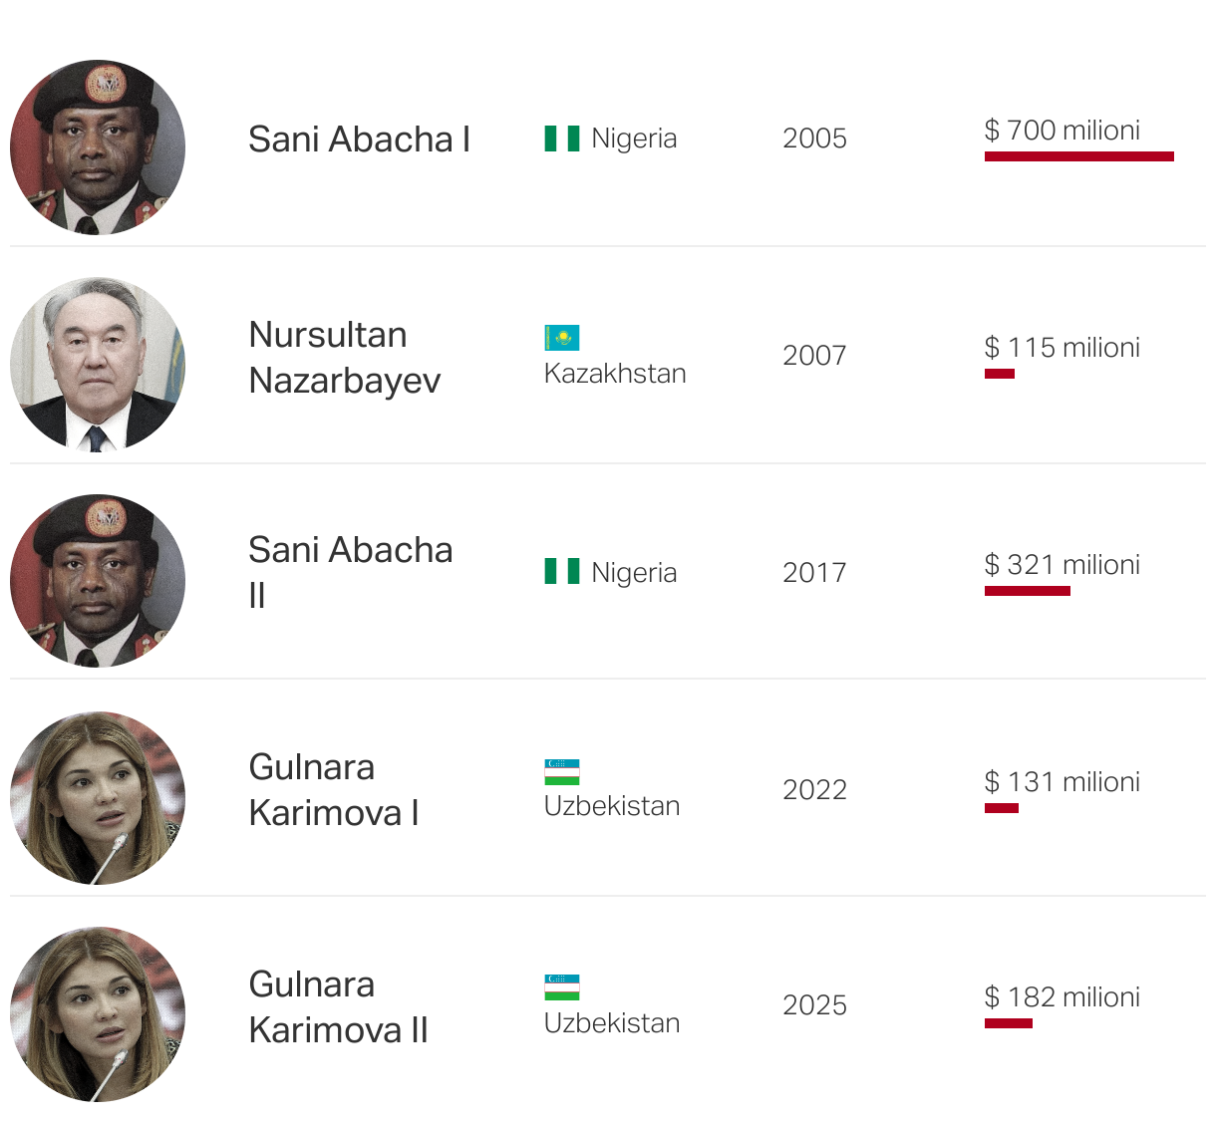Viewport: 1216px width, 1122px height.
Task: Open the Sani Abacha I name
Action: pyautogui.click(x=359, y=140)
